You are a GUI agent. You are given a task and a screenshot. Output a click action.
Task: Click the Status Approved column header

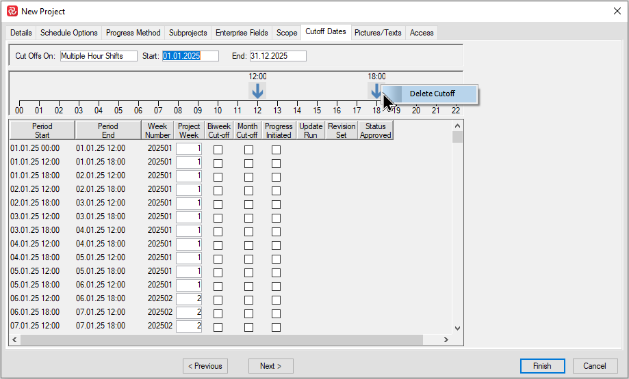376,130
